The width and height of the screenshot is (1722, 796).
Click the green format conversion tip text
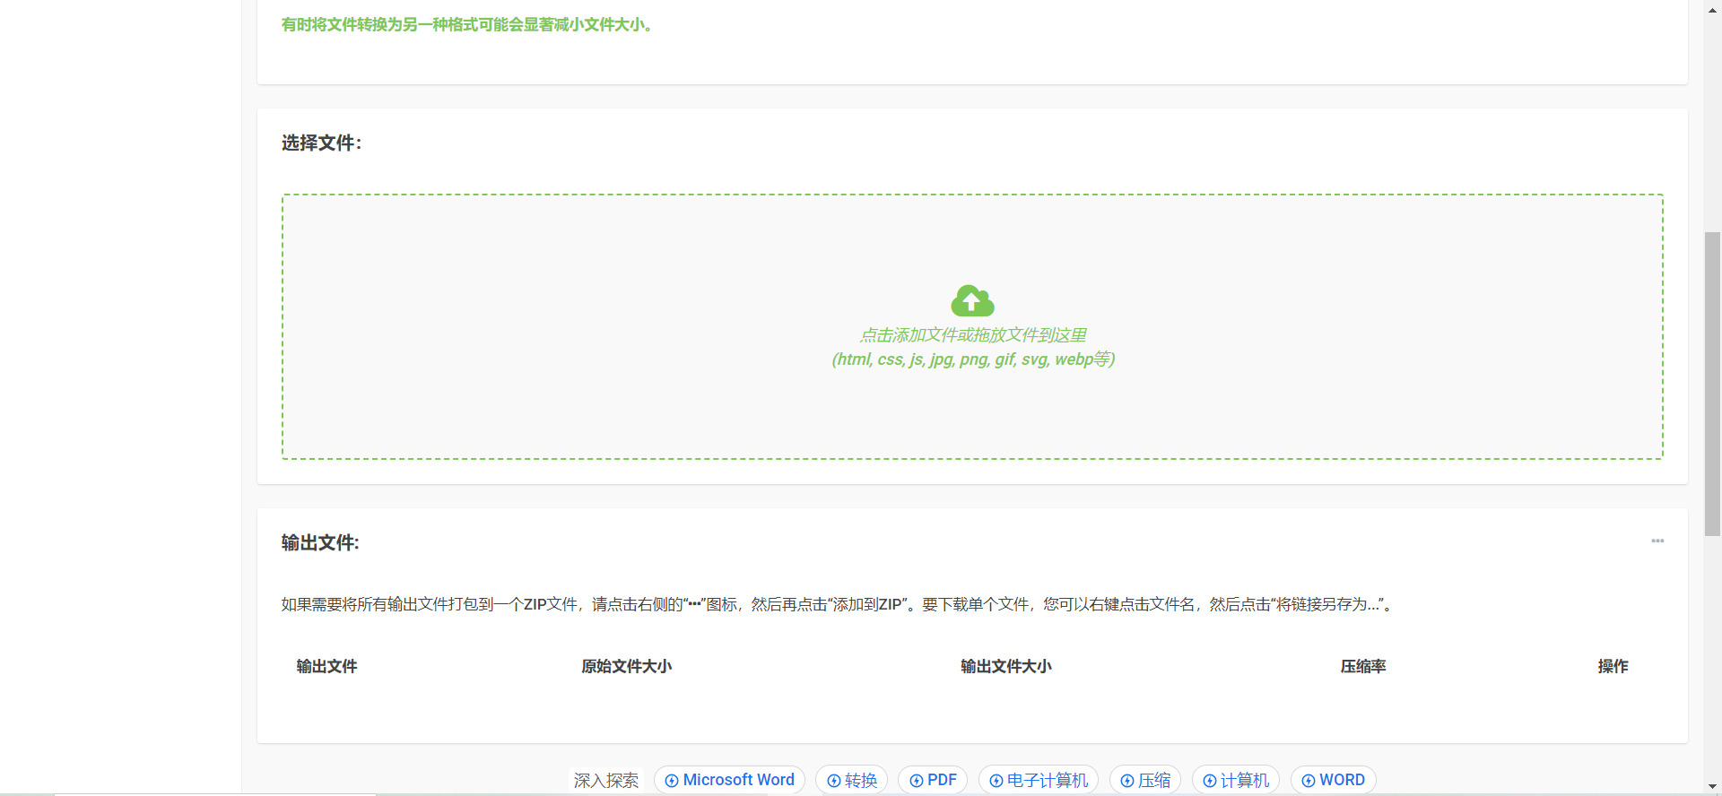pyautogui.click(x=466, y=25)
